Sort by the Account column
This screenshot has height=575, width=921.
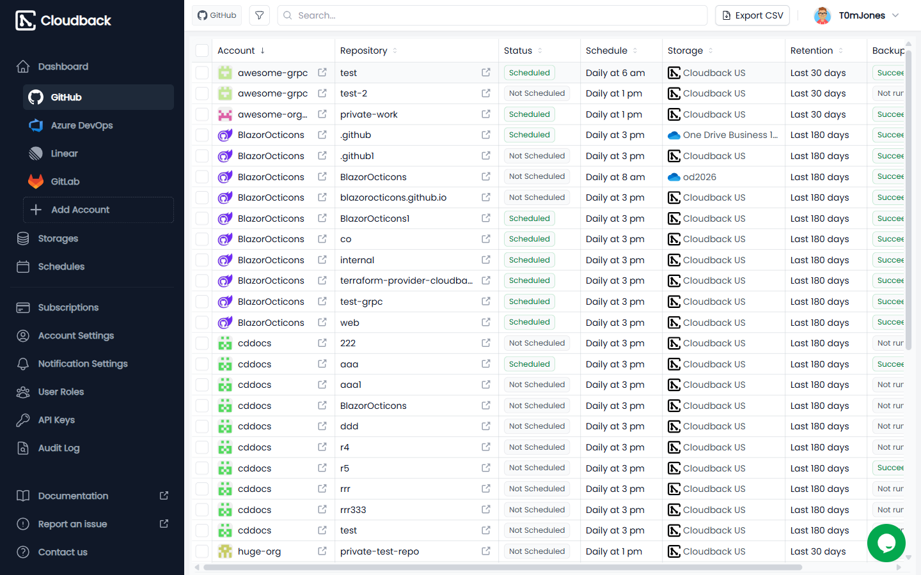[x=241, y=50]
